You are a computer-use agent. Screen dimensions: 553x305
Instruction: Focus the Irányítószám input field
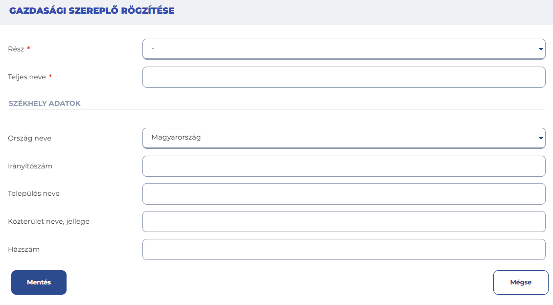(344, 166)
